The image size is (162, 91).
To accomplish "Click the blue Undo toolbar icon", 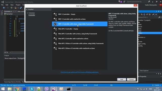I will click(x=21, y=8).
